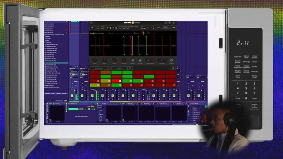
Task: Toggle the Drums stem icon
Action: 116,28
